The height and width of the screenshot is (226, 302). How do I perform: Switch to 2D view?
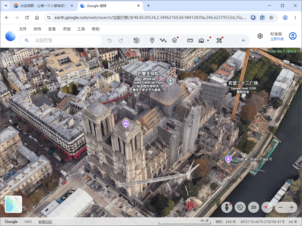click(x=253, y=207)
